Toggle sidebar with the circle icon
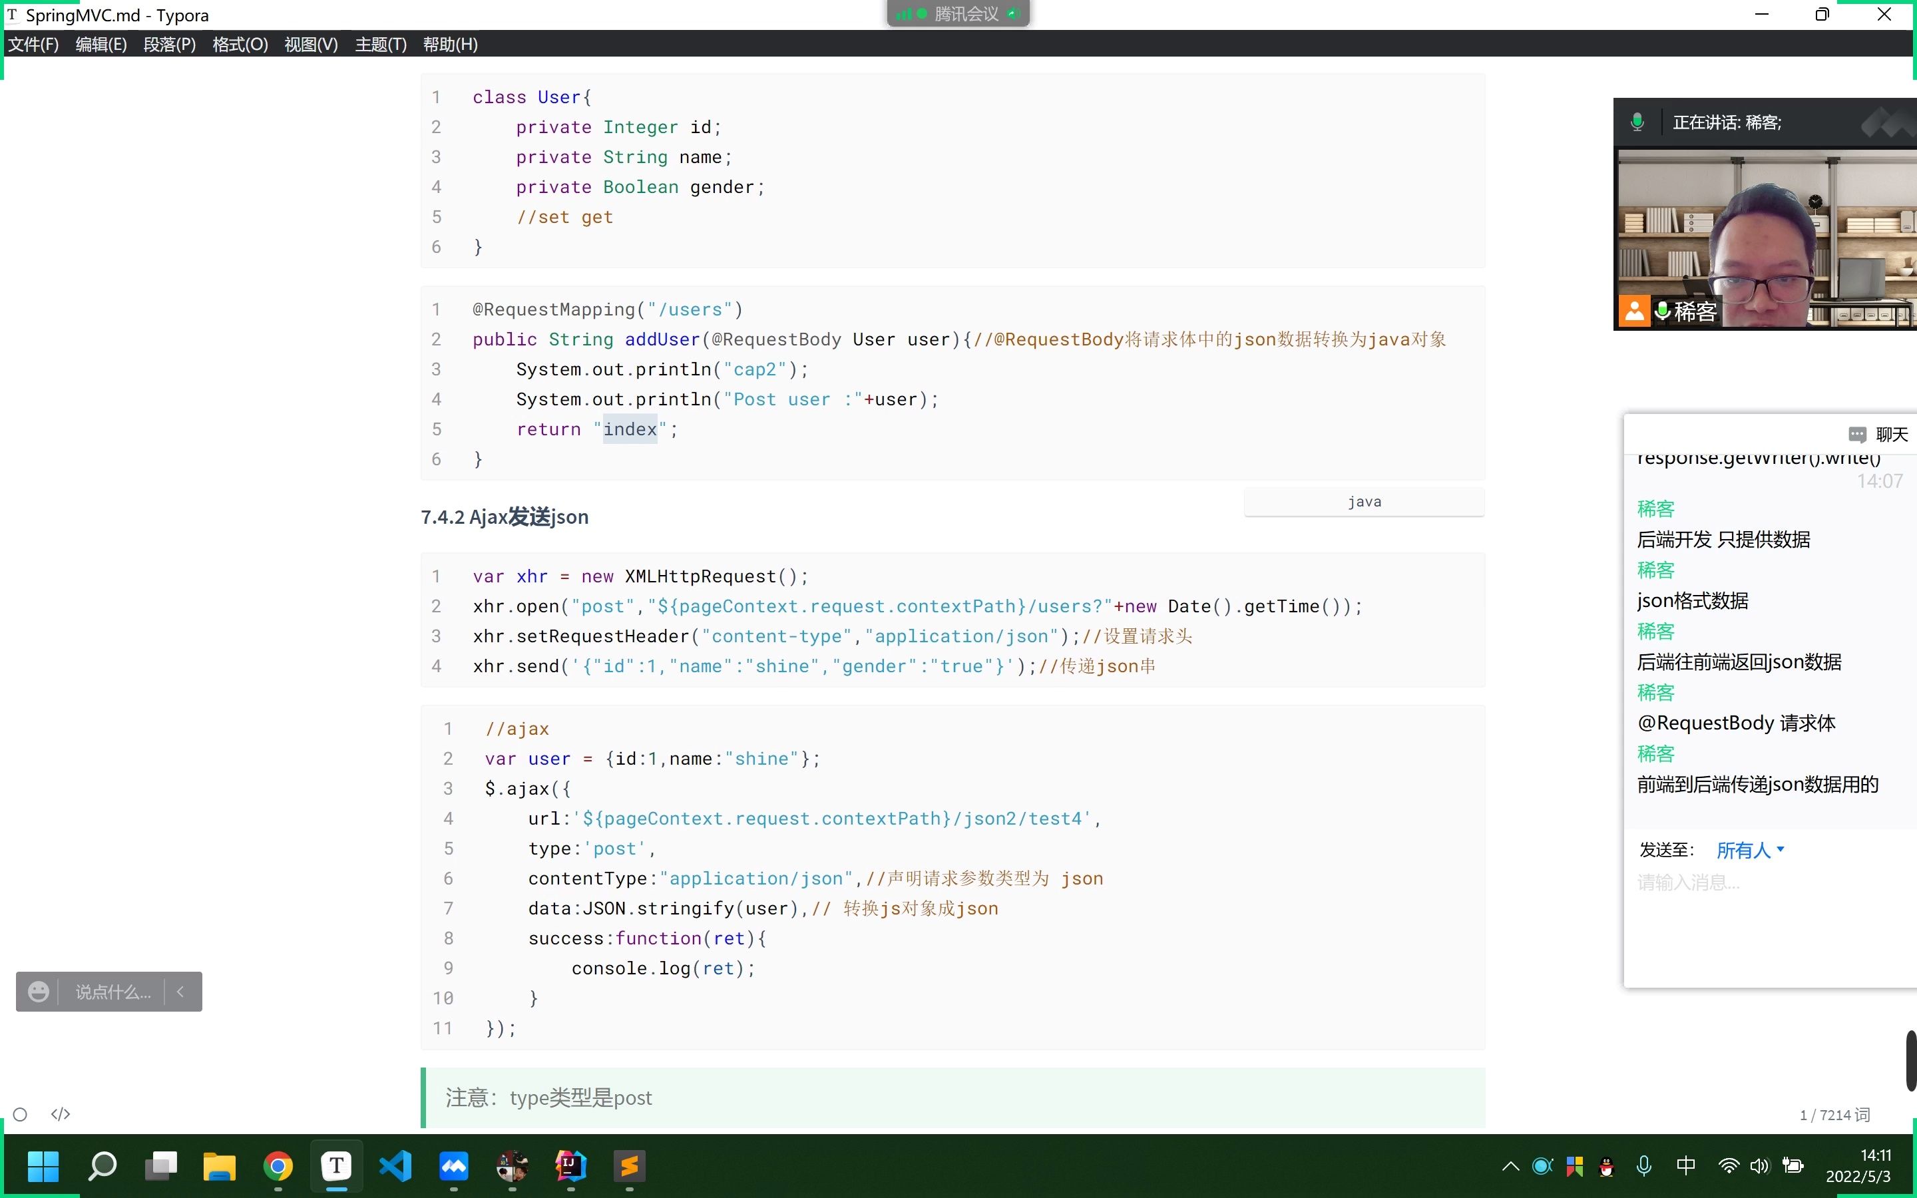The image size is (1917, 1198). pyautogui.click(x=21, y=1115)
